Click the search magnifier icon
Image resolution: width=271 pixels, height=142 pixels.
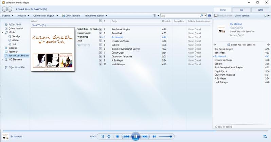click(201, 16)
